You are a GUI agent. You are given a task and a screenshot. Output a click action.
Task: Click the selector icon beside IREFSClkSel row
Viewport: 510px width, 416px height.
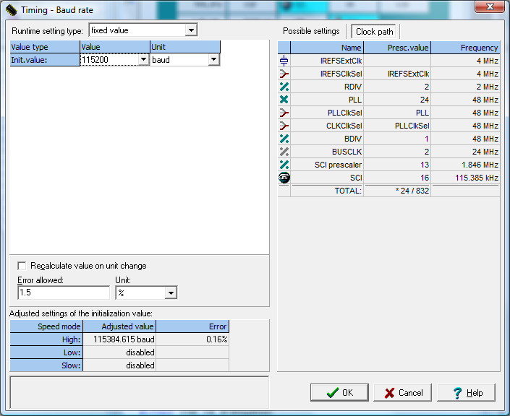[284, 74]
